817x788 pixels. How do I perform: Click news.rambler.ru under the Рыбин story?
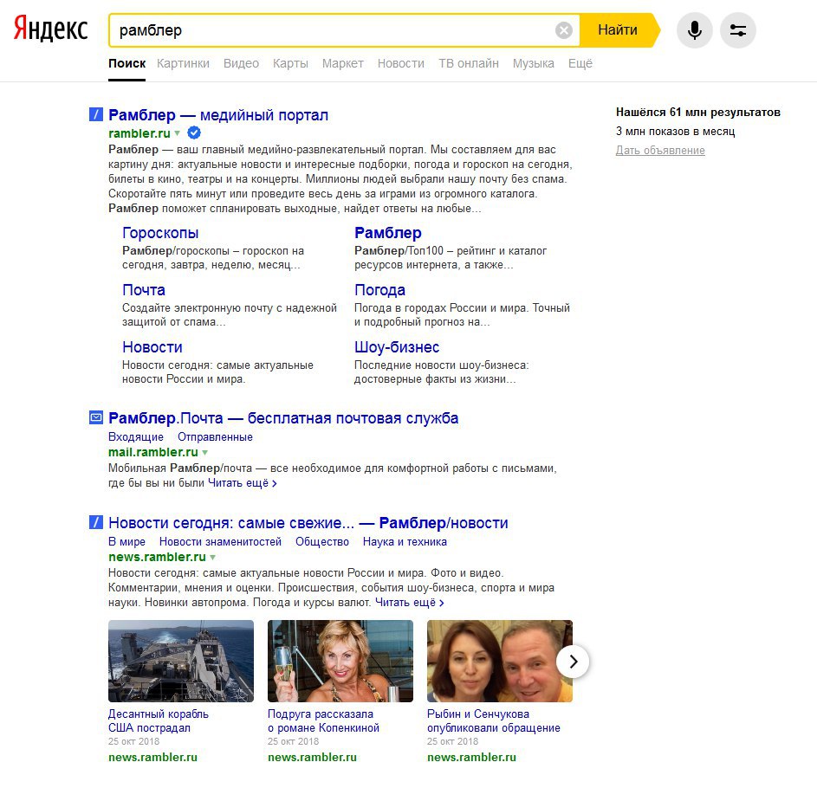coord(471,758)
